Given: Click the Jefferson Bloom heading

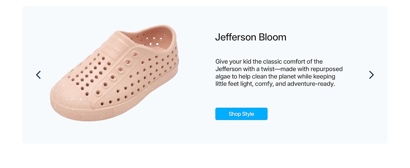Looking at the screenshot, I should pyautogui.click(x=251, y=37).
